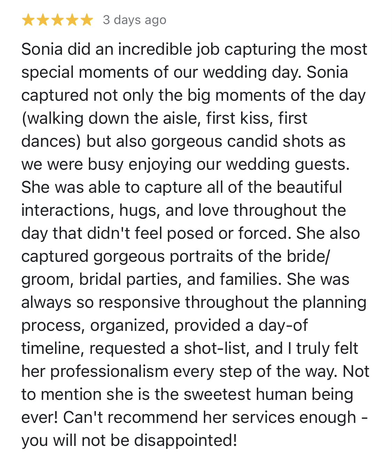Image resolution: width=392 pixels, height=463 pixels.
Task: Click the words 'sweetest human being'
Action: pyautogui.click(x=268, y=395)
